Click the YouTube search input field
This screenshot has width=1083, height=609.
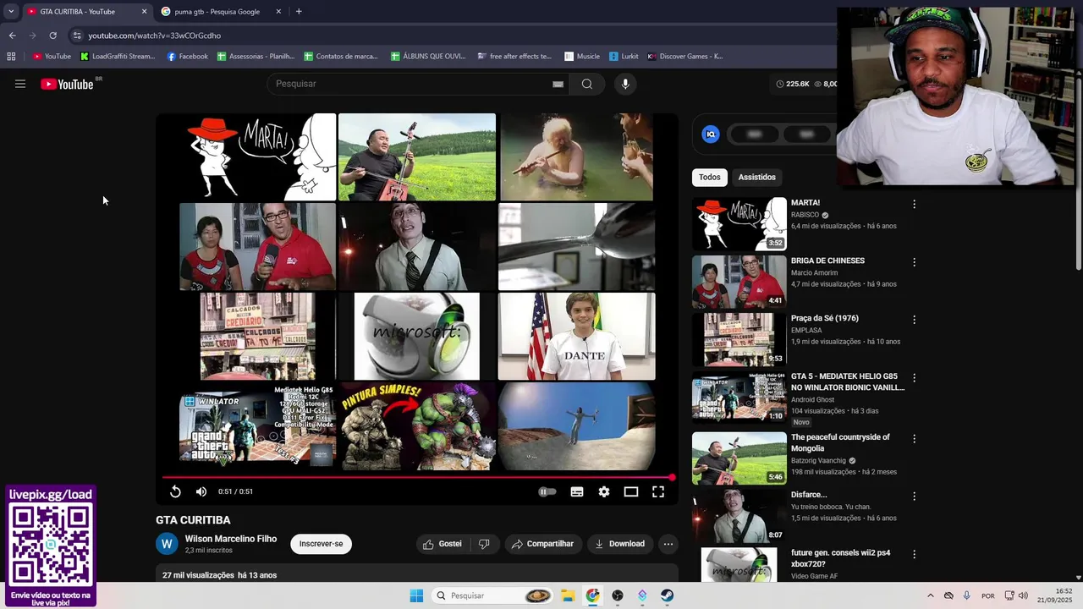click(x=410, y=84)
